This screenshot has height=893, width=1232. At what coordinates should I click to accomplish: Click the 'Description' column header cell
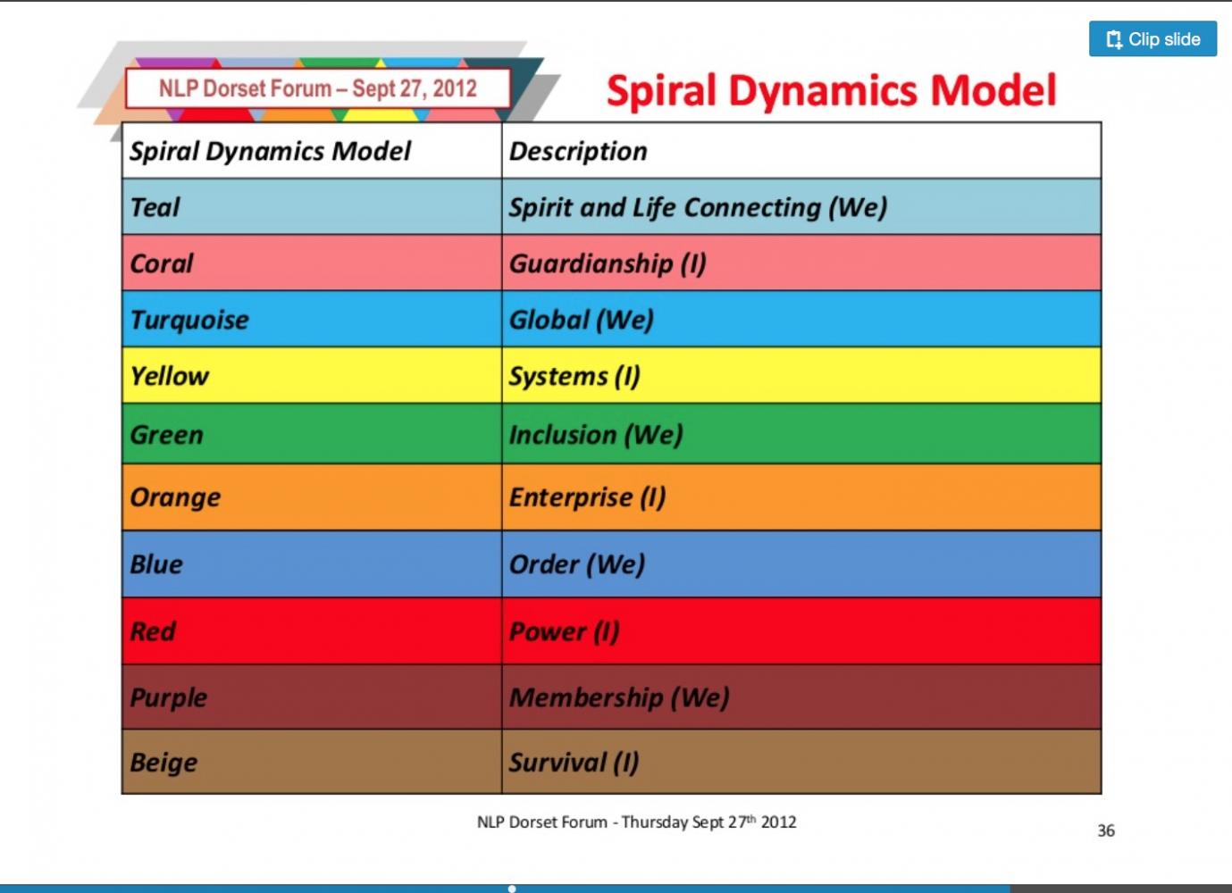click(801, 151)
